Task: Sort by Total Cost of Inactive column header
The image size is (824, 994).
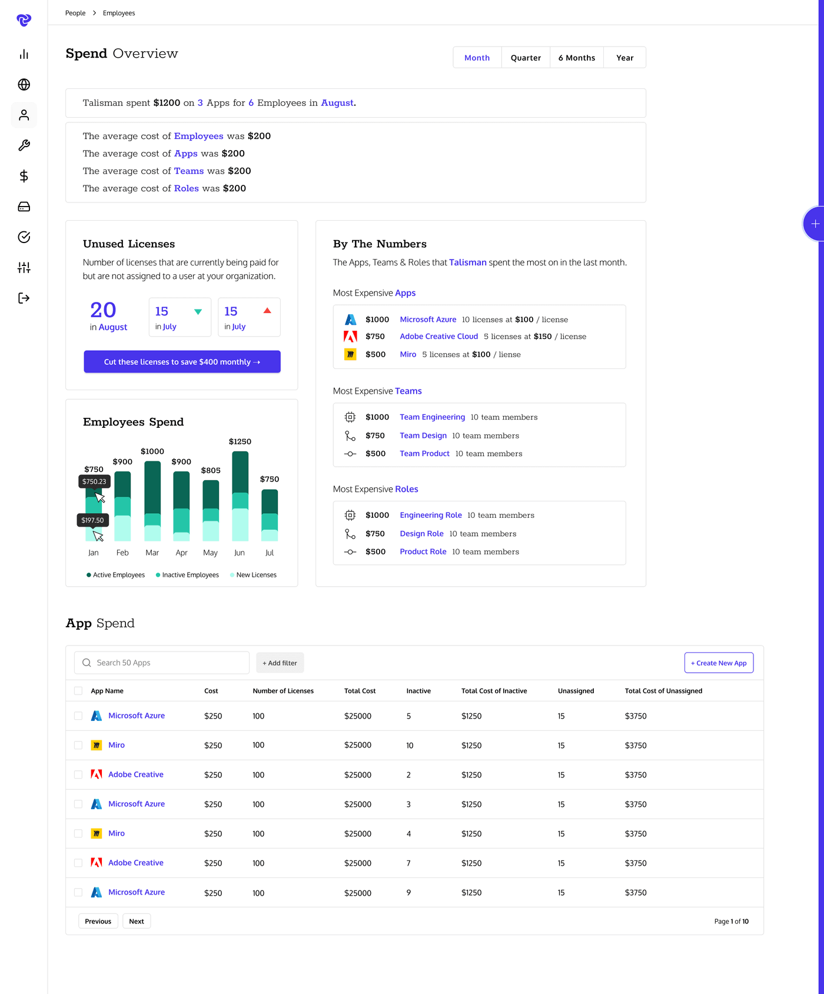Action: coord(494,691)
